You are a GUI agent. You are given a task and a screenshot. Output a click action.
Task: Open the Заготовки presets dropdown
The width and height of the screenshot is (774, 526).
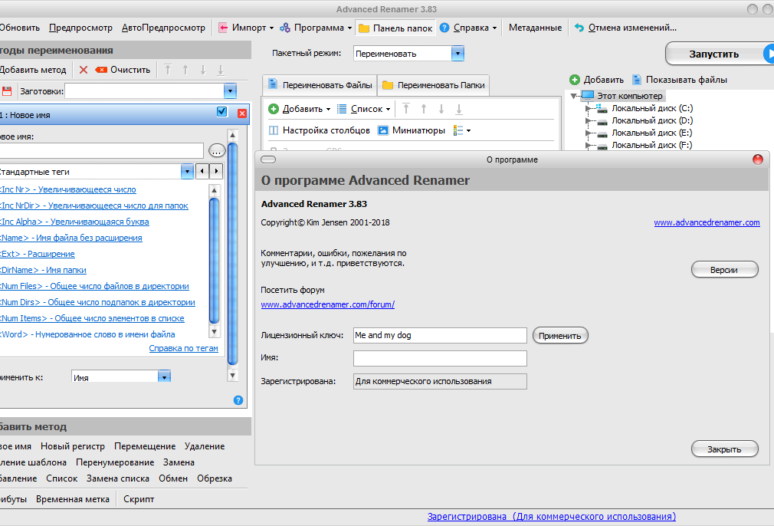pos(230,91)
